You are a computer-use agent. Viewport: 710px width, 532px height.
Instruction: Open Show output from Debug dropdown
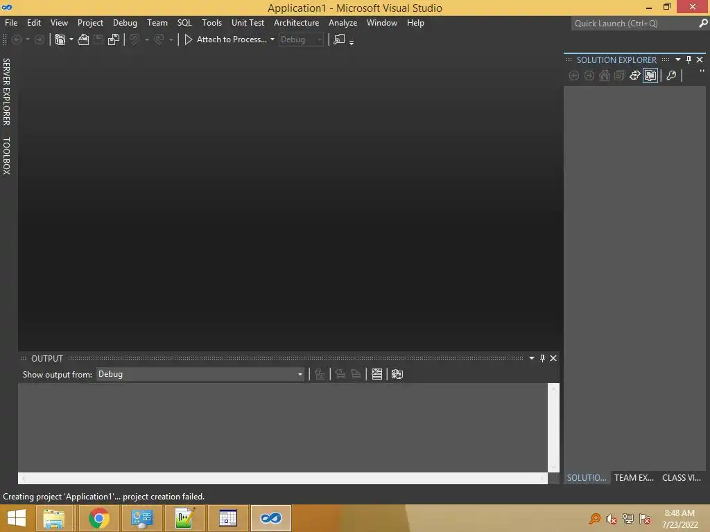(x=200, y=374)
